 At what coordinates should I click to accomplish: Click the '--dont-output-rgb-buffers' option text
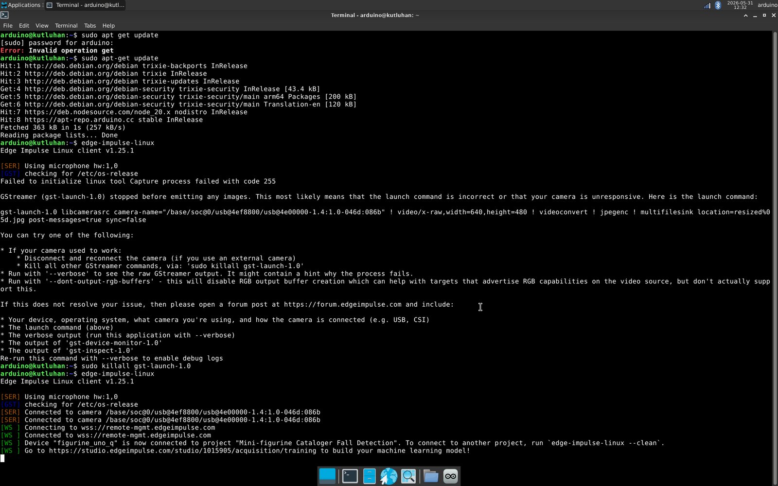coord(100,282)
